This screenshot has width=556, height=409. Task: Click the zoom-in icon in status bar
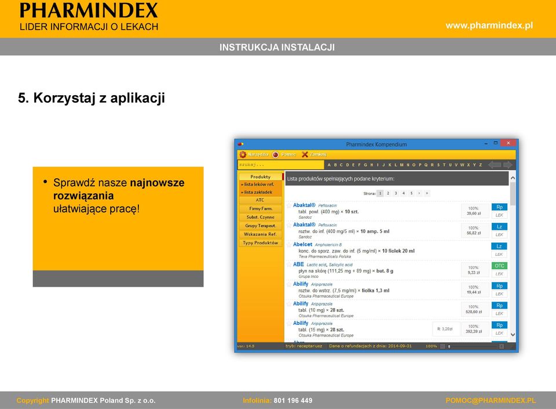click(502, 346)
